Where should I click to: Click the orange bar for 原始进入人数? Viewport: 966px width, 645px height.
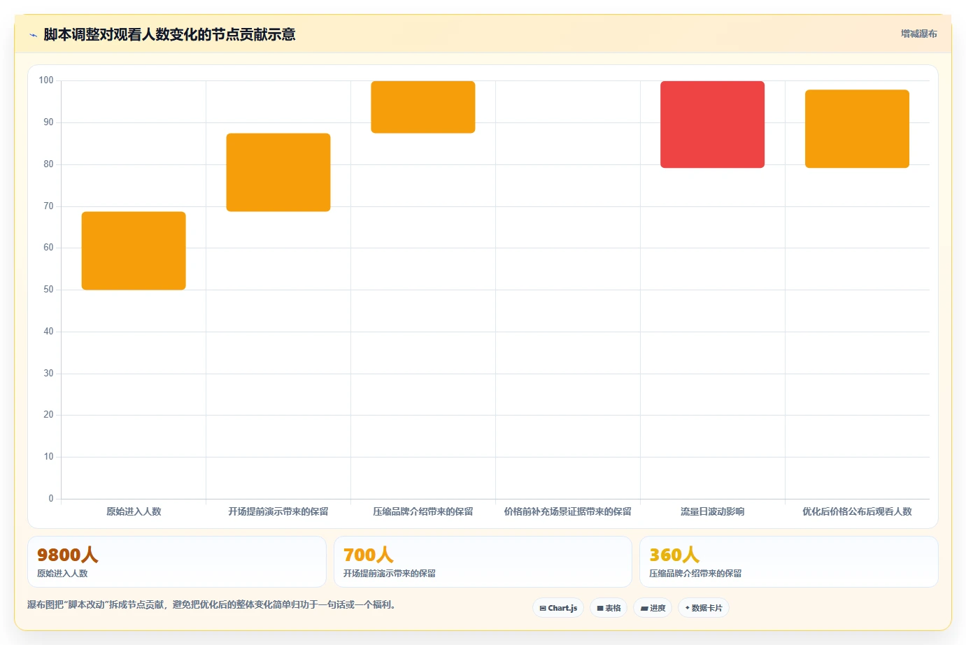pyautogui.click(x=134, y=250)
